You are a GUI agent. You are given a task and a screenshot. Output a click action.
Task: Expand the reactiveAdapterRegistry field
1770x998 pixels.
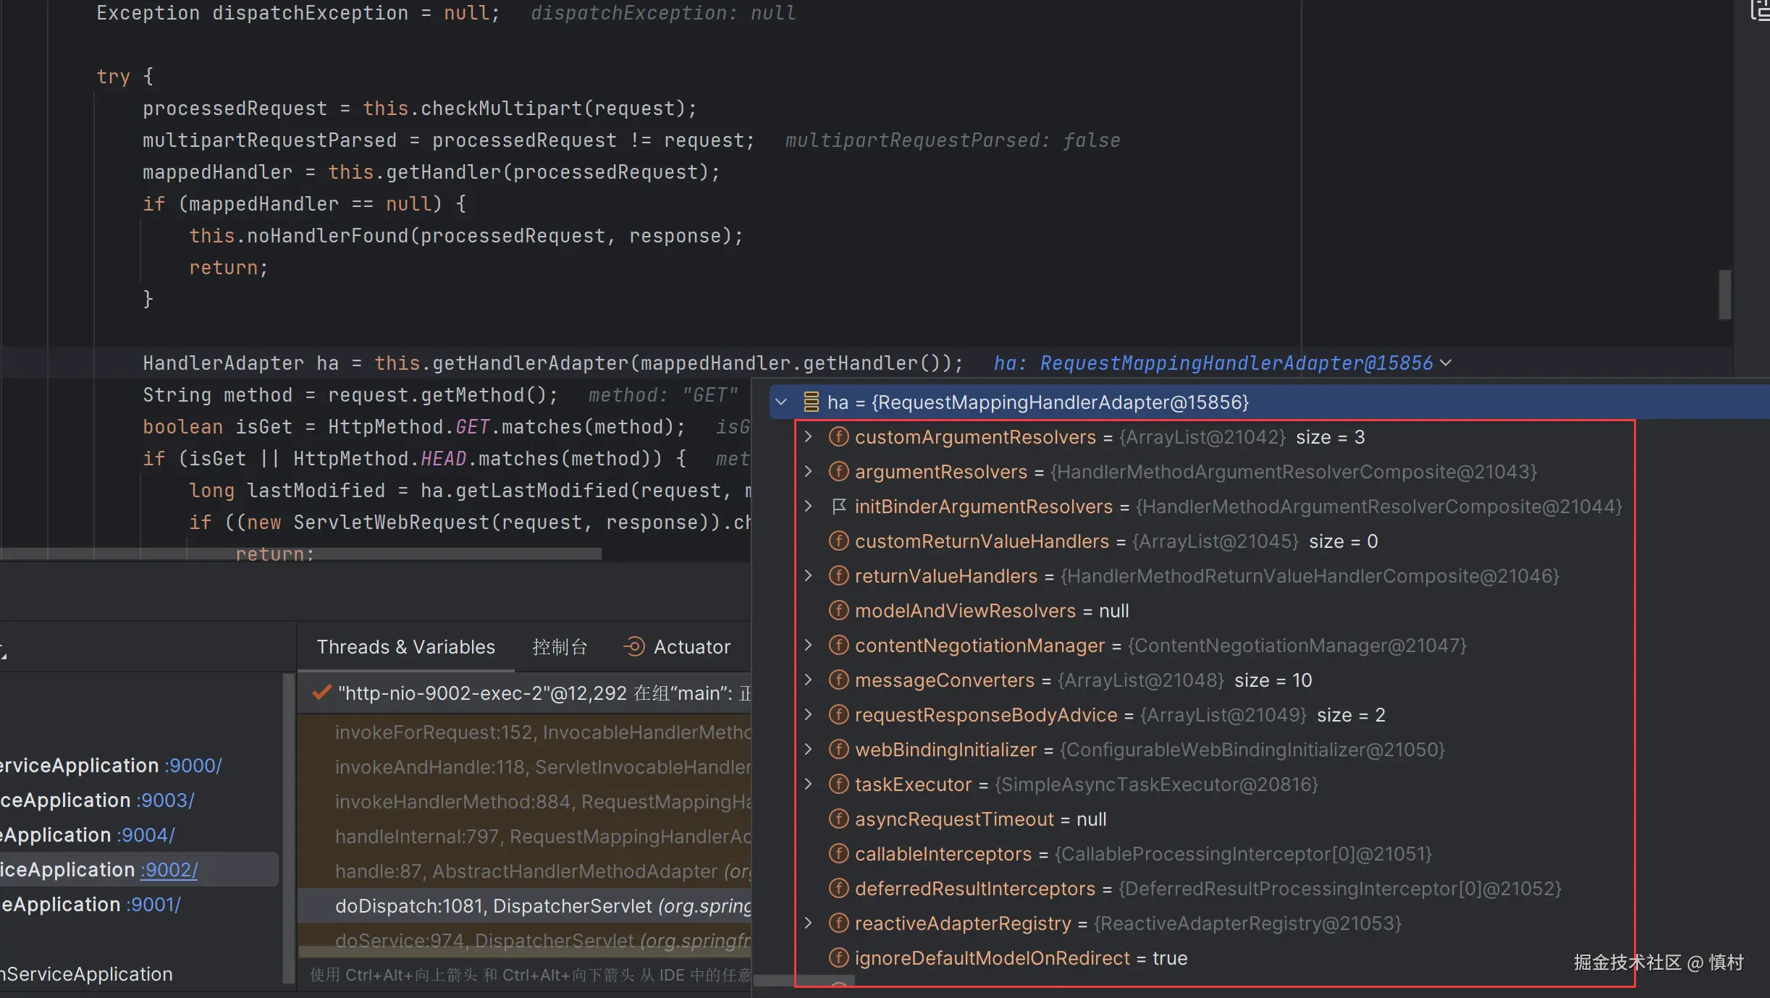pos(809,923)
